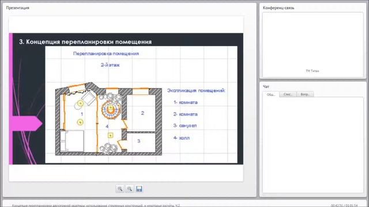Click the «Чат» panel title
Image resolution: width=369 pixels, height=207 pixels.
(266, 87)
